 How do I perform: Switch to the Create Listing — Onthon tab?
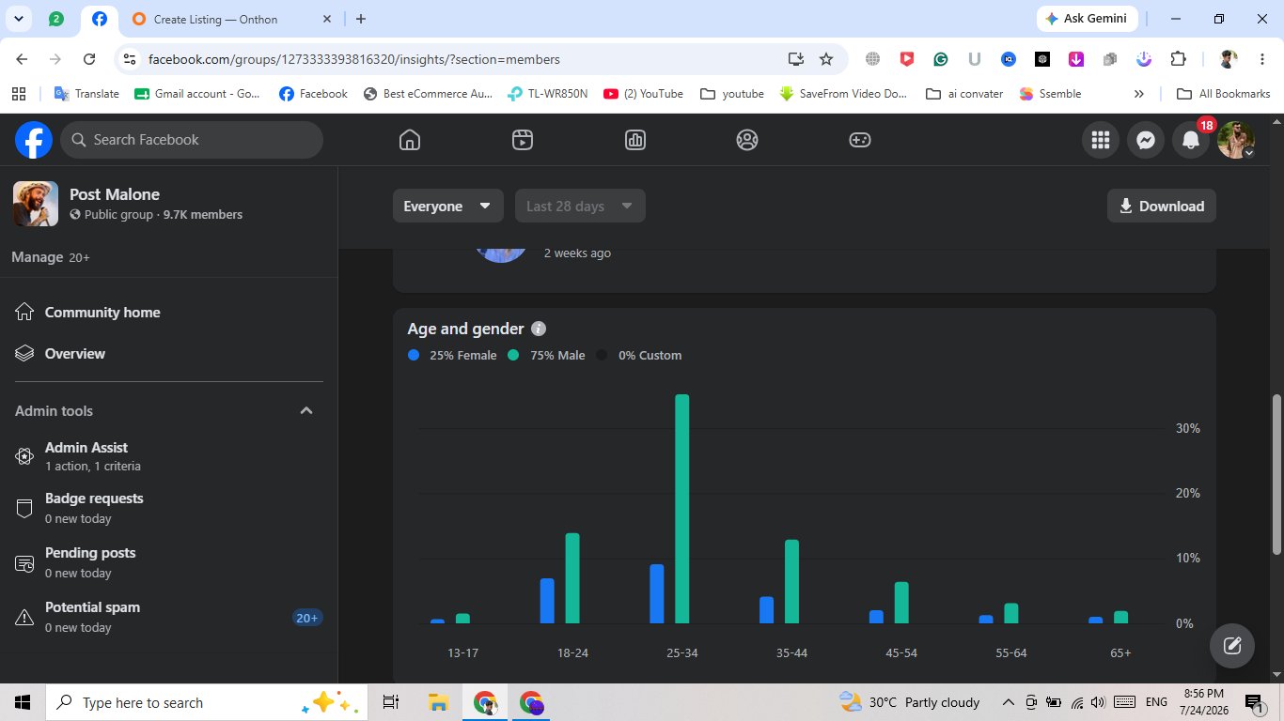pyautogui.click(x=230, y=19)
